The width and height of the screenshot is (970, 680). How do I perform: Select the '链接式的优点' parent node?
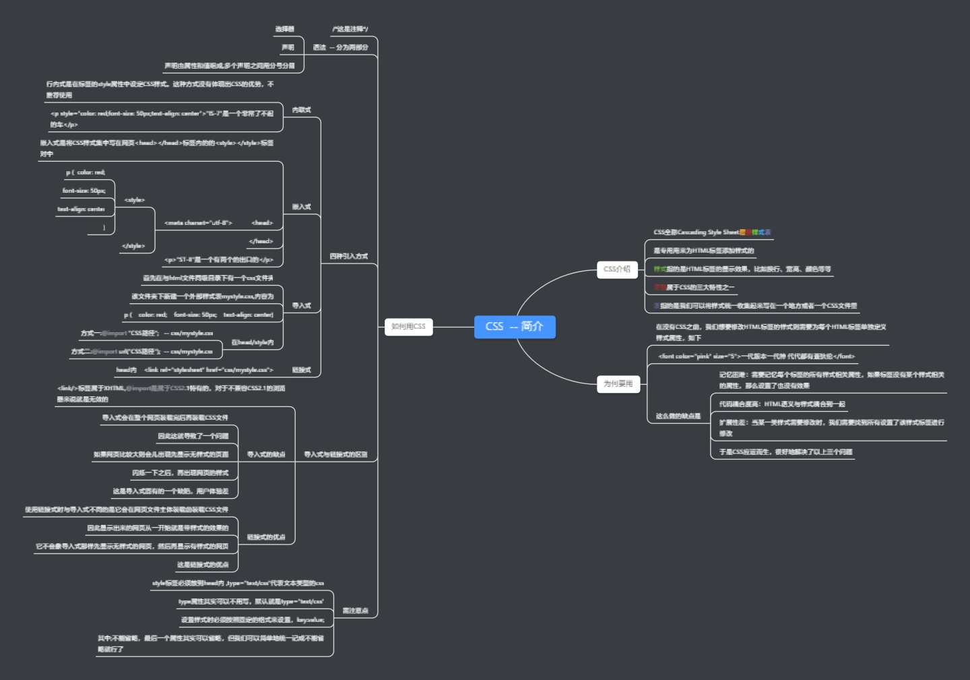pyautogui.click(x=266, y=537)
